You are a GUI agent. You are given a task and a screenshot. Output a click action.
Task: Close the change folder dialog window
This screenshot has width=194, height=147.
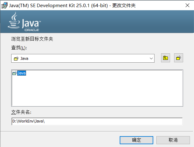point(187,5)
